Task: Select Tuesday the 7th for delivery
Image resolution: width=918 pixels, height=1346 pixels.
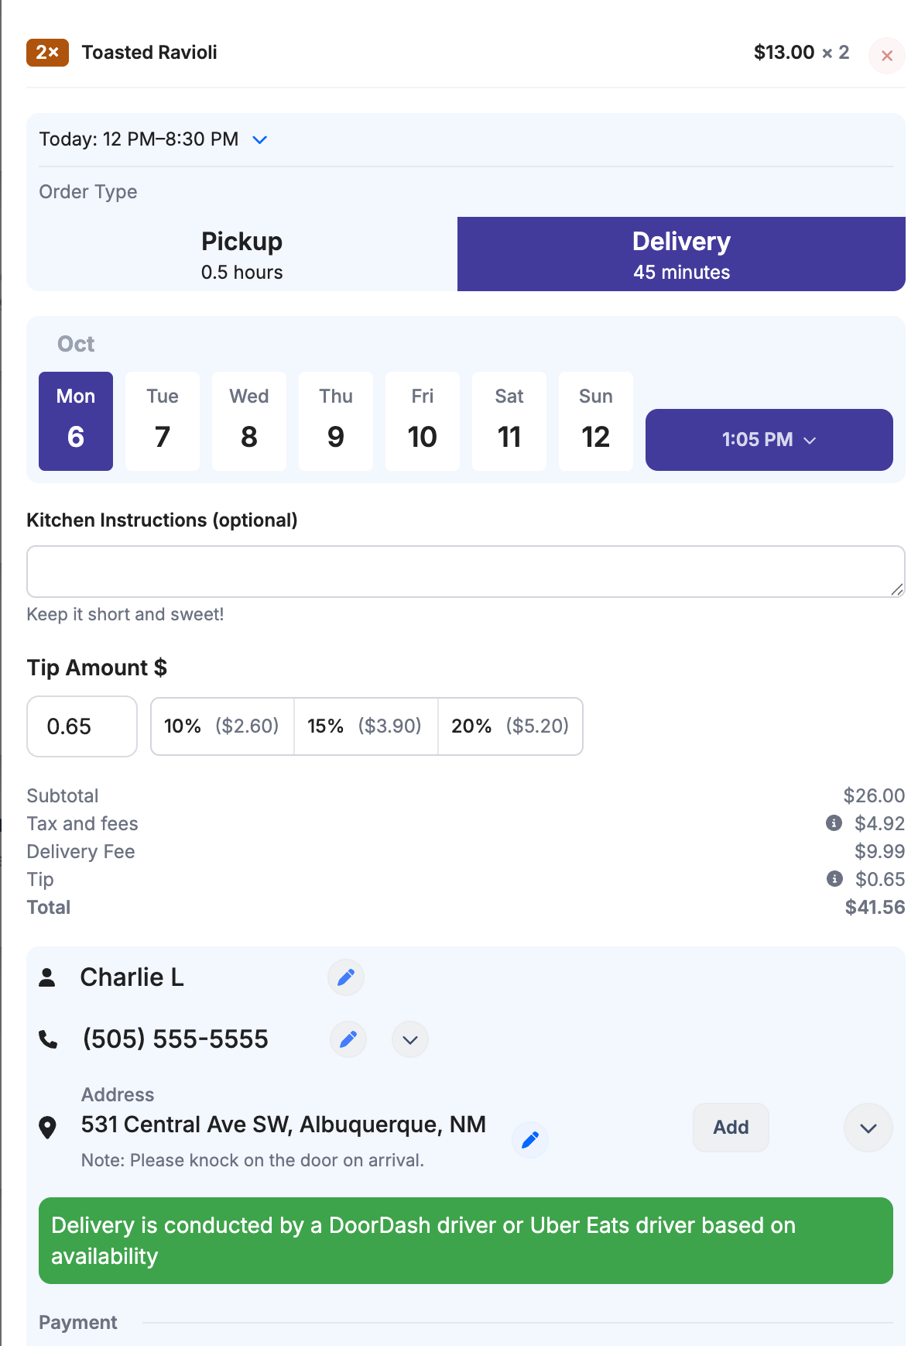Action: [x=162, y=421]
